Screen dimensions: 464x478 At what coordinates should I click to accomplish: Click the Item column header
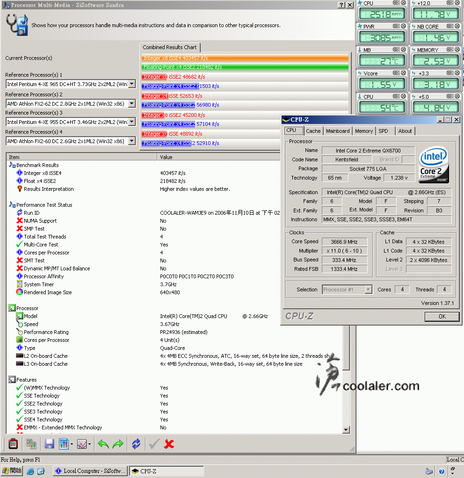(x=81, y=157)
